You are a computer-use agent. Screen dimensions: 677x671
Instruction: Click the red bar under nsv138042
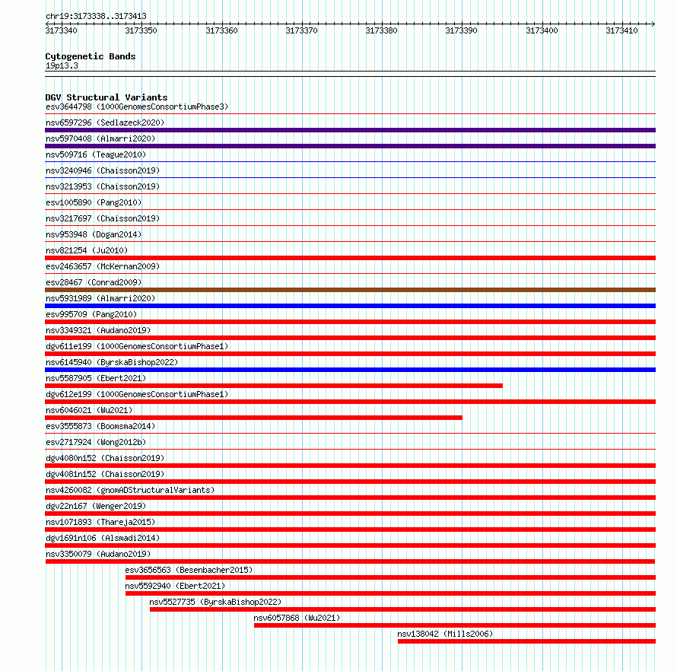(526, 641)
